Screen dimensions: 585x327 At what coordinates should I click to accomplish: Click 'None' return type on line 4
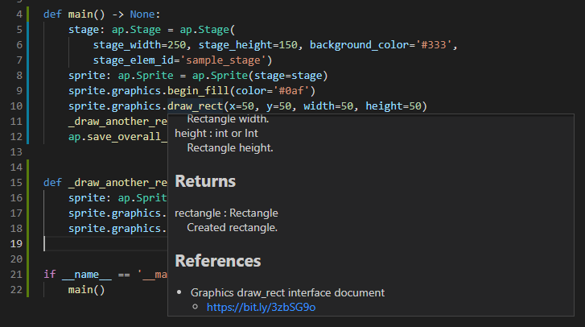tap(142, 14)
